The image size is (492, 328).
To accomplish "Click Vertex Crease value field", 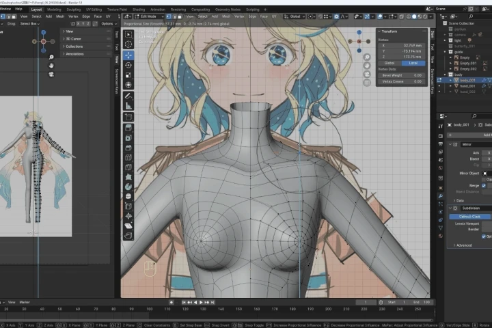I will point(402,81).
